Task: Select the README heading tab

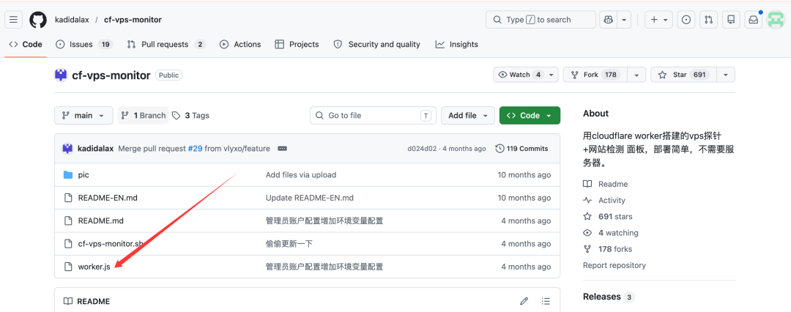Action: (x=86, y=302)
